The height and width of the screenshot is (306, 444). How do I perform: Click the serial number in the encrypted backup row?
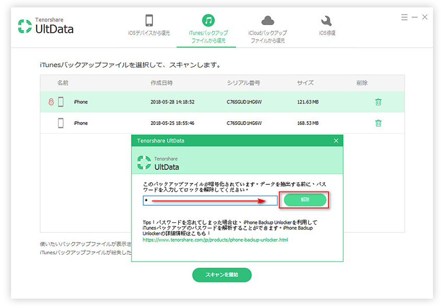coord(244,102)
